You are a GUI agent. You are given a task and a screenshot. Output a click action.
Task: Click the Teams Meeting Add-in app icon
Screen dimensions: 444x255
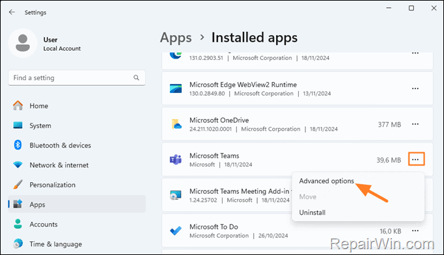pyautogui.click(x=176, y=195)
